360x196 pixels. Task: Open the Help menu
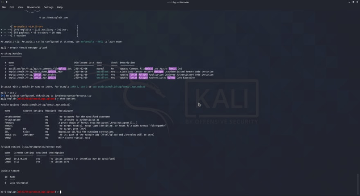pos(60,7)
